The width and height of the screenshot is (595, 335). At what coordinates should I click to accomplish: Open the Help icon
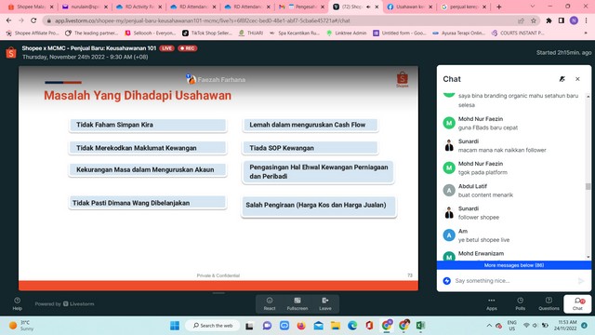[x=17, y=304]
